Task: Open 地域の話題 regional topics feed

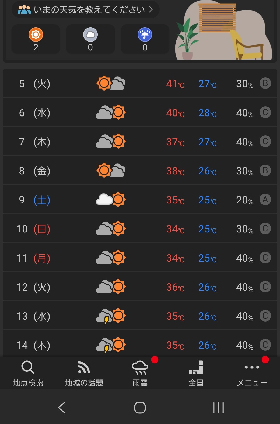Action: point(84,373)
